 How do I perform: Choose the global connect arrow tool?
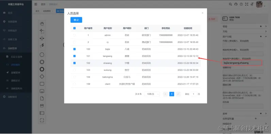point(42,46)
